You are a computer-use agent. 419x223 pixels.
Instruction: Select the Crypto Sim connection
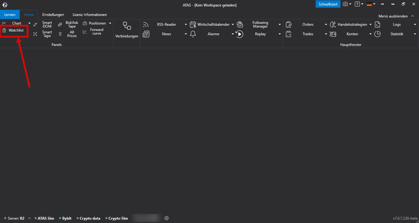pos(116,218)
